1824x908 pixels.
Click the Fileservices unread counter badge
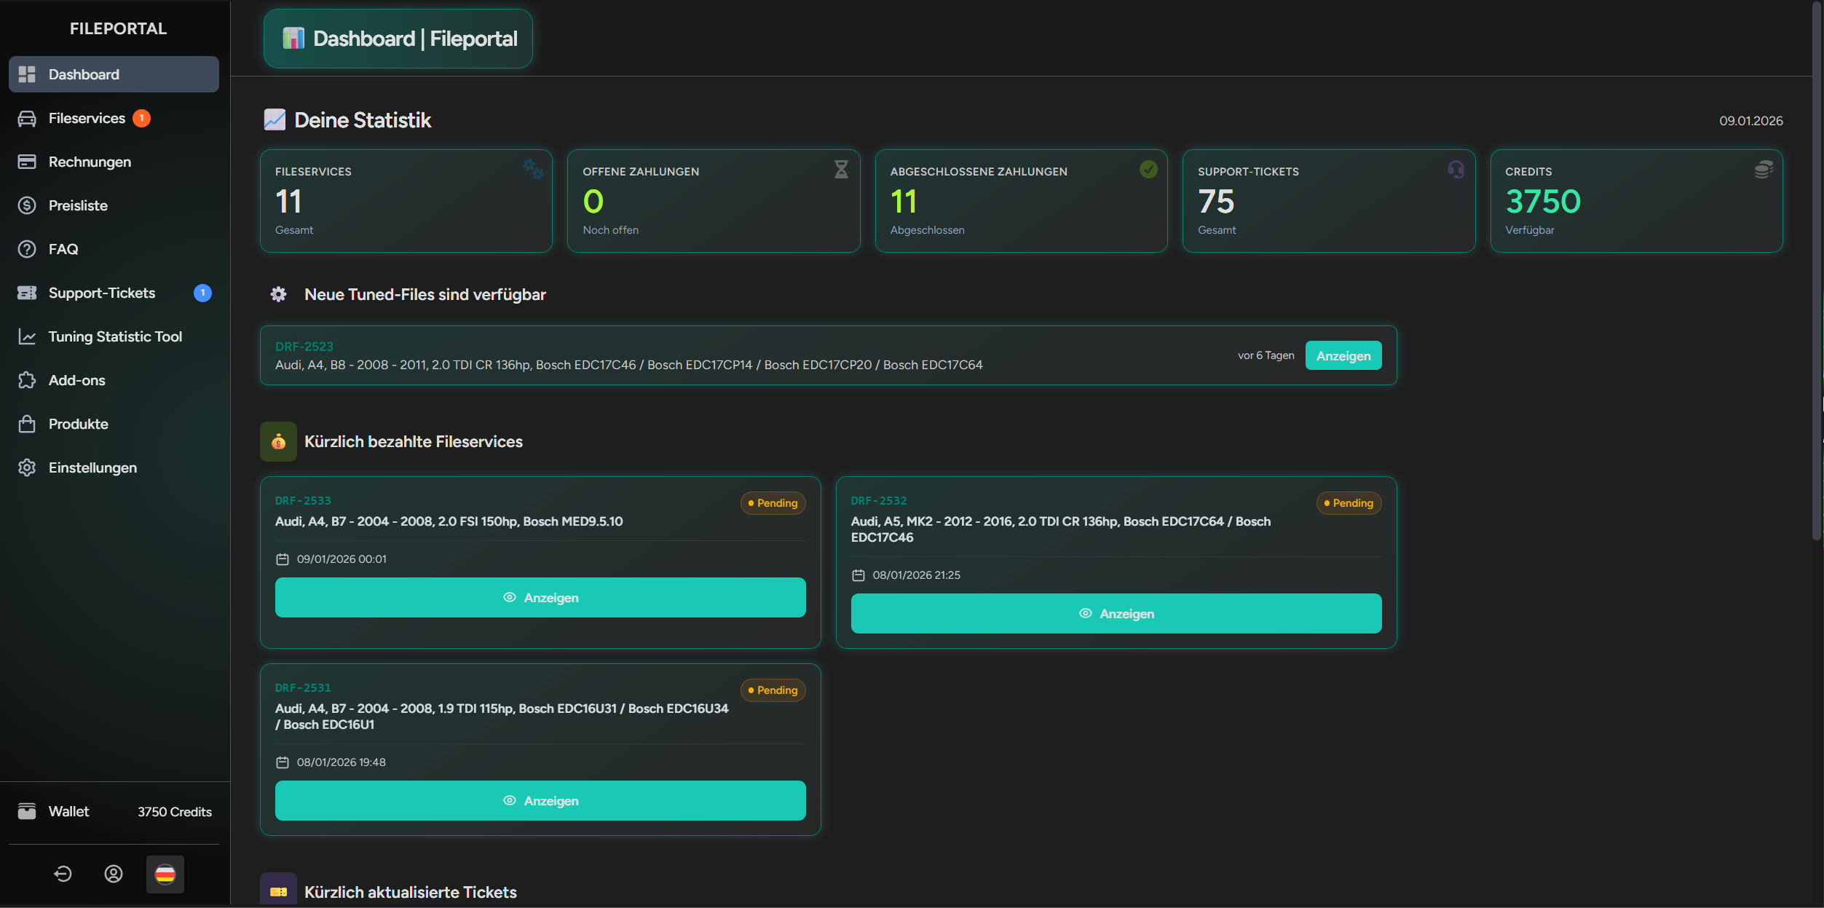(x=141, y=117)
